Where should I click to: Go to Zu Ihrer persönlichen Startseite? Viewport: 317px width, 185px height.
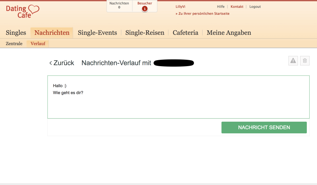203,14
